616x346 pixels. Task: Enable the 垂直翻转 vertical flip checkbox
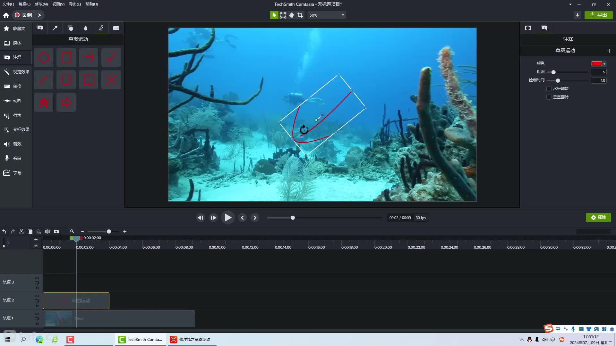pos(549,97)
